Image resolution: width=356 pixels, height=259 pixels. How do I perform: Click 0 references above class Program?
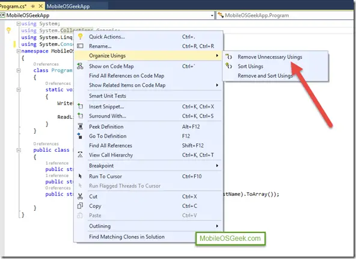(46, 64)
